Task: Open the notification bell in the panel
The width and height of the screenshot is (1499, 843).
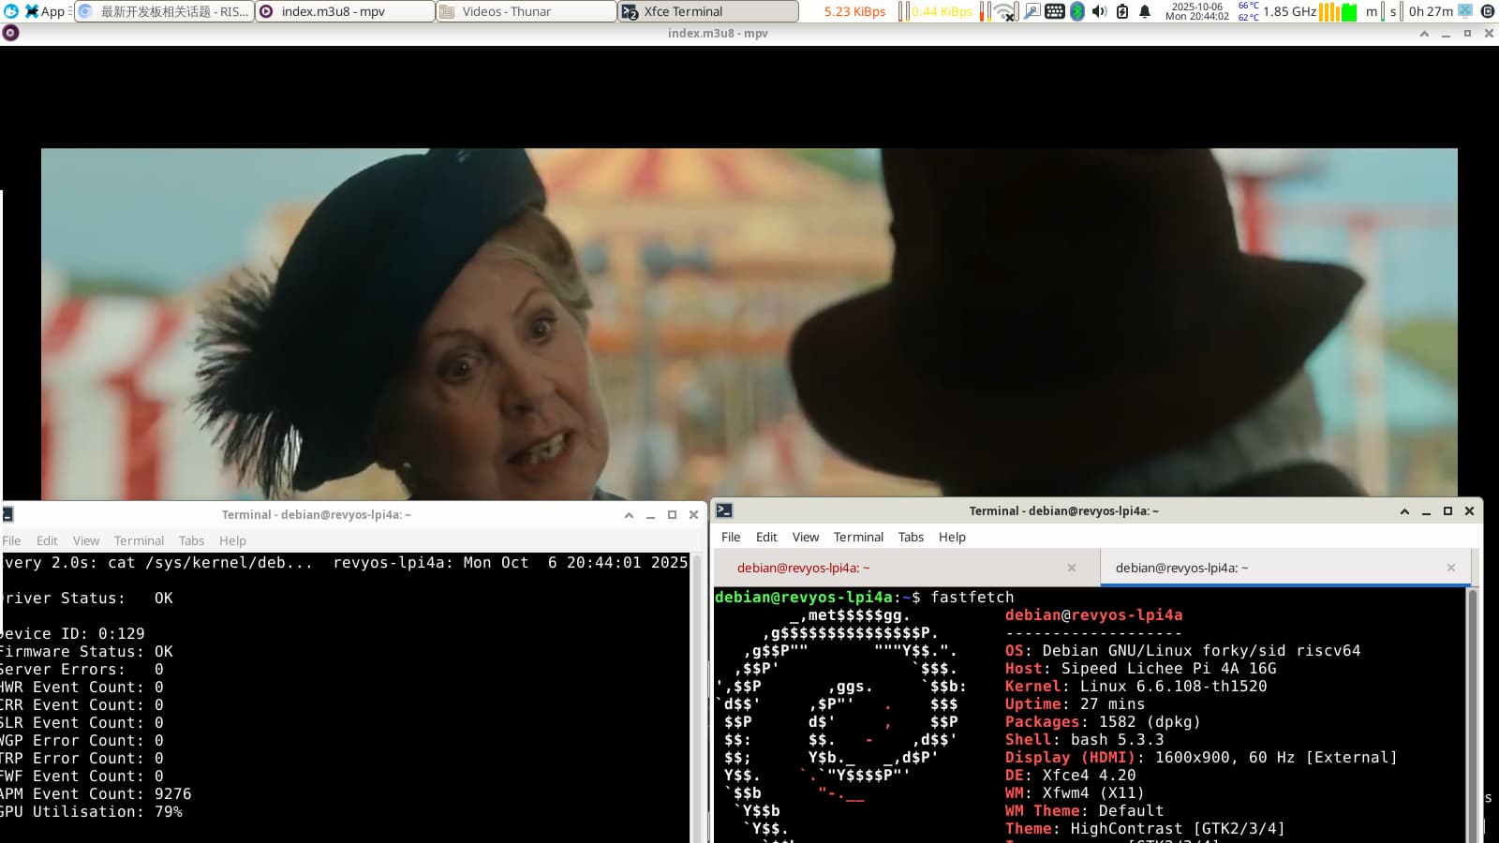Action: click(x=1145, y=11)
